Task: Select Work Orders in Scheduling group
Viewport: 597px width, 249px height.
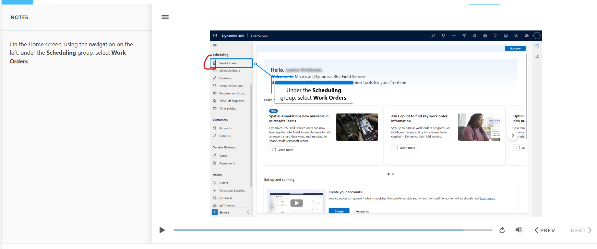Action: [x=231, y=63]
